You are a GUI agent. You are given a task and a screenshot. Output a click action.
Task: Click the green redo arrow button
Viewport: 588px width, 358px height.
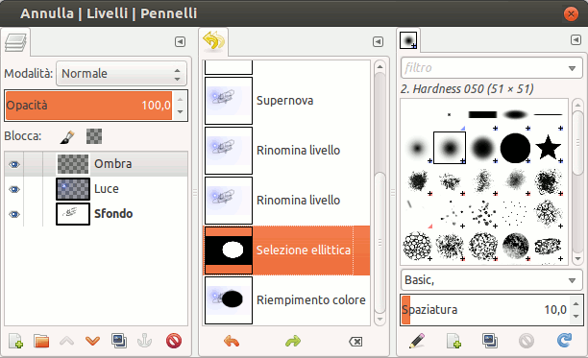click(x=293, y=341)
